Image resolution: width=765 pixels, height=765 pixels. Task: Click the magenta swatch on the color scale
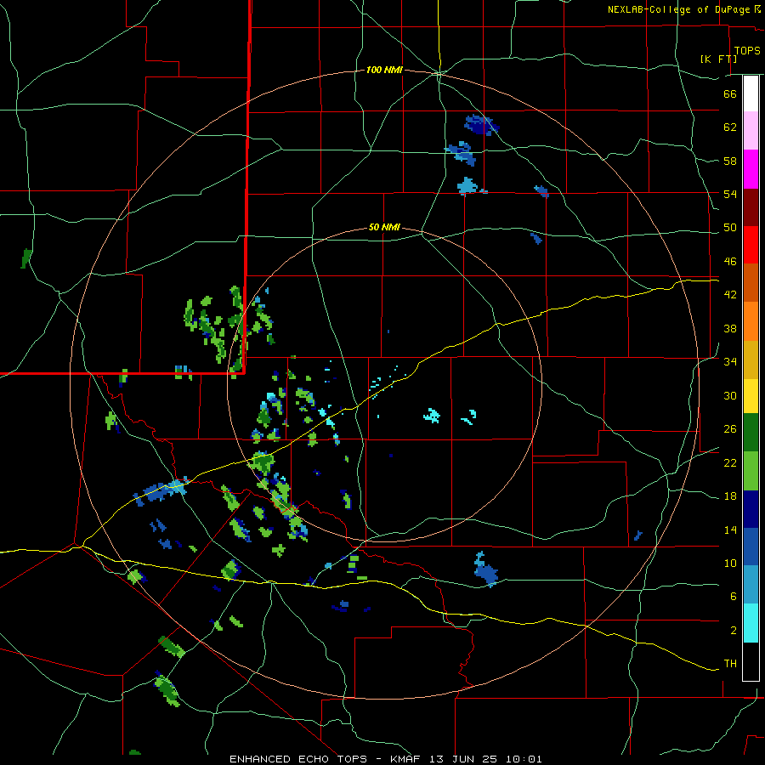pos(751,169)
